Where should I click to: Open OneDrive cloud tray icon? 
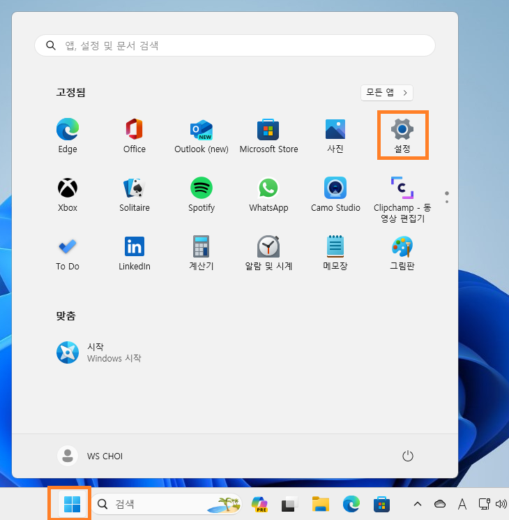click(440, 504)
